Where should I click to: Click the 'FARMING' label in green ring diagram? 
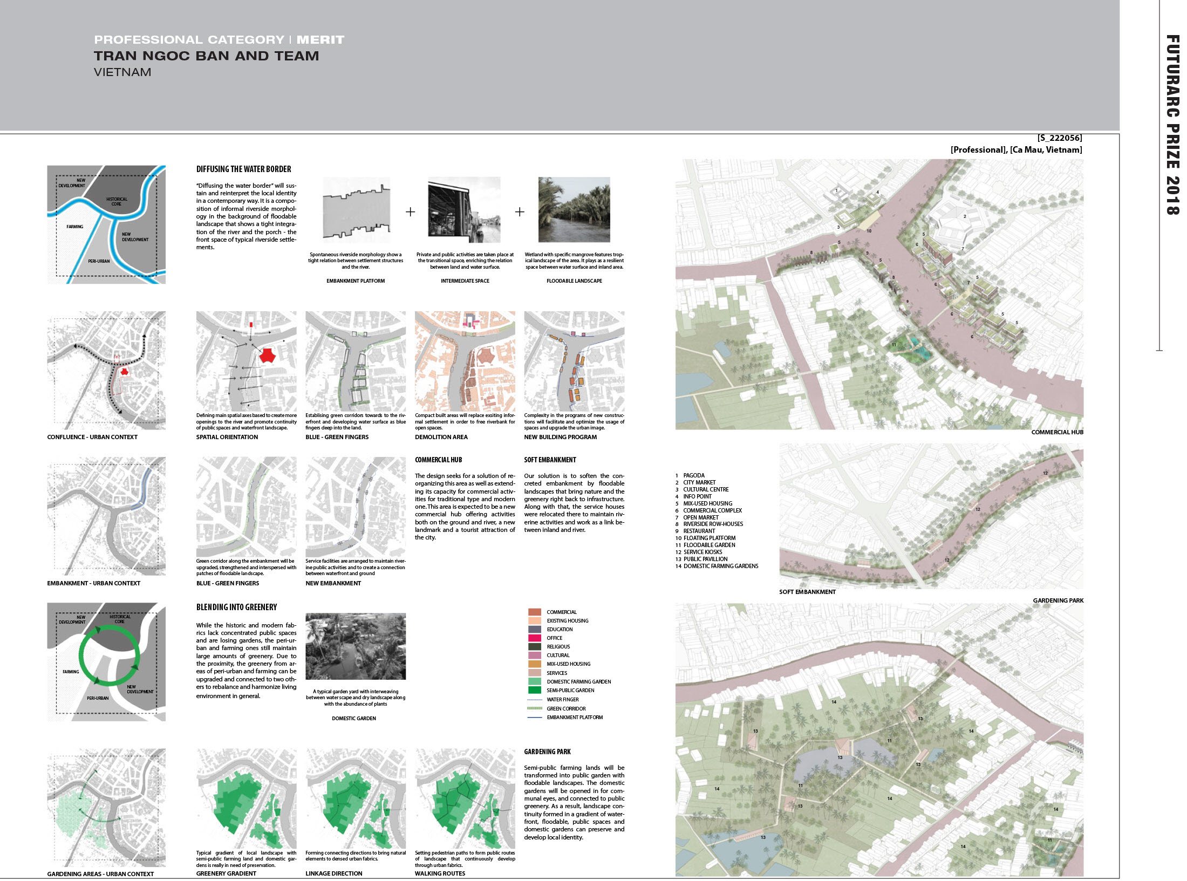pos(71,672)
